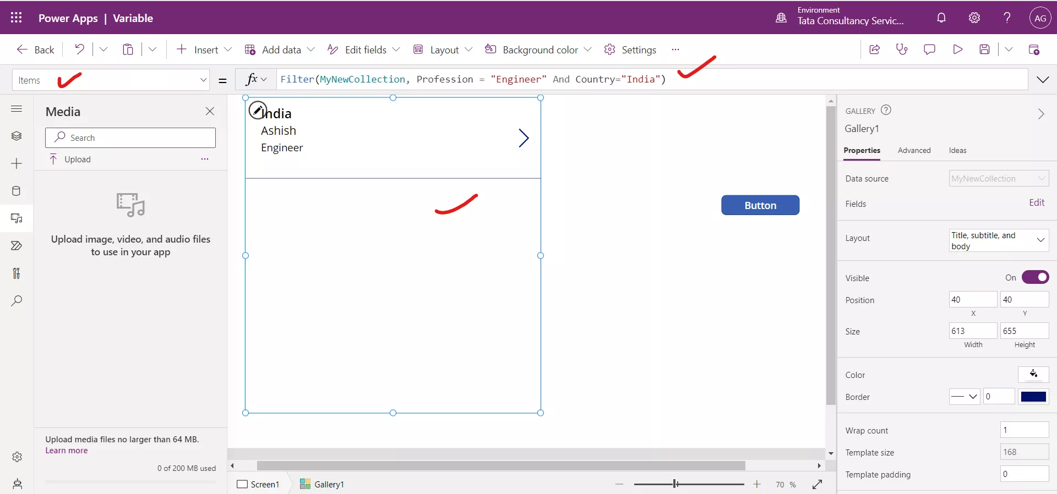
Task: Click Edit next to Fields
Action: (x=1037, y=202)
